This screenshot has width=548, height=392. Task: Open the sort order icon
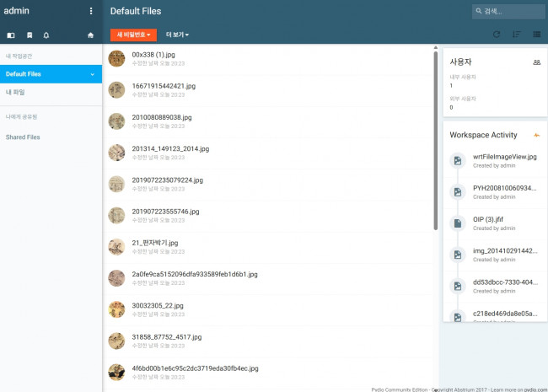[x=517, y=35]
